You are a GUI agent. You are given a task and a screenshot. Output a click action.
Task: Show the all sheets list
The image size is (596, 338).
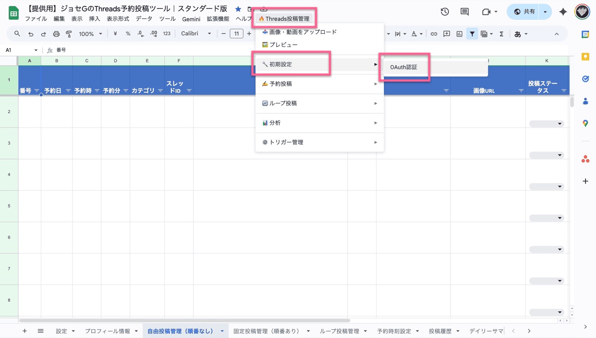(41, 331)
